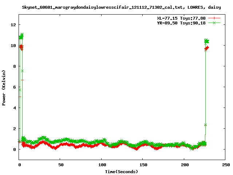
Task: Click the red calibration cluster near 10 Kelvin at start
Action: (x=21, y=47)
